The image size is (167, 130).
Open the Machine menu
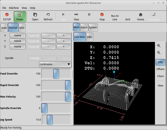pos(14,8)
